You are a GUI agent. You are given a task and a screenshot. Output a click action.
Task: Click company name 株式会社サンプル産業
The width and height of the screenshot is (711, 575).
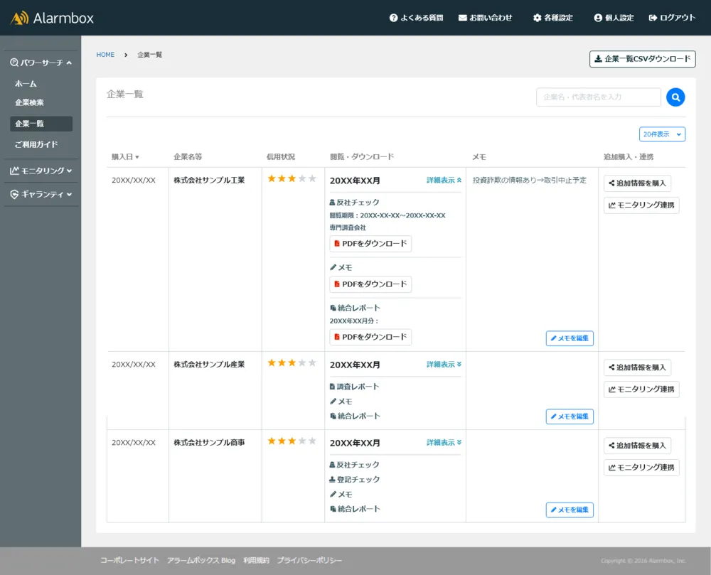209,365
